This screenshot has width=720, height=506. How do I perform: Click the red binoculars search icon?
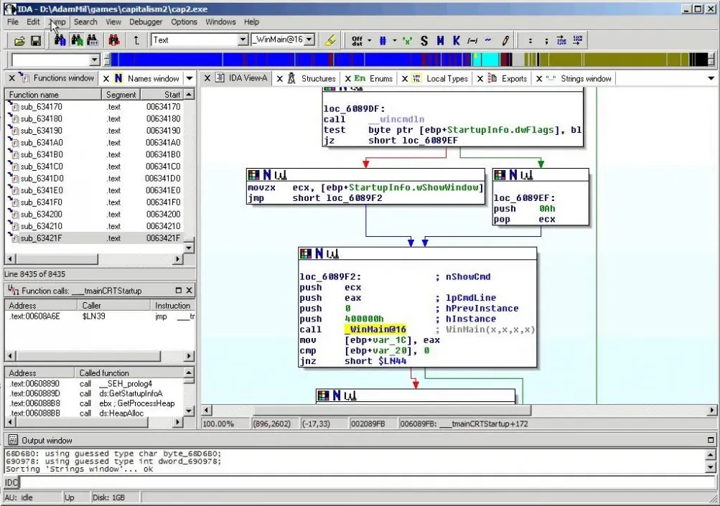(114, 40)
